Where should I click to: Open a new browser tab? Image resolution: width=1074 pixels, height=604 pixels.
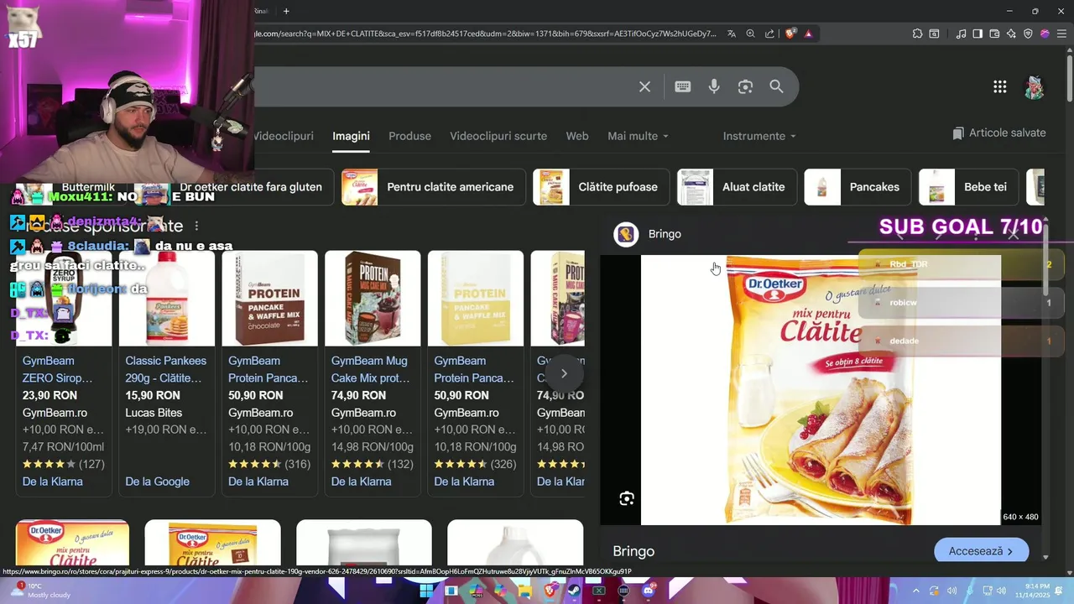[286, 11]
